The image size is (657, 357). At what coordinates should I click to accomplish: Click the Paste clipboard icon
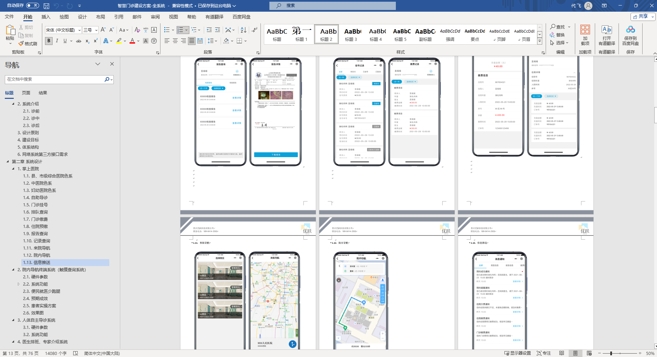click(10, 30)
